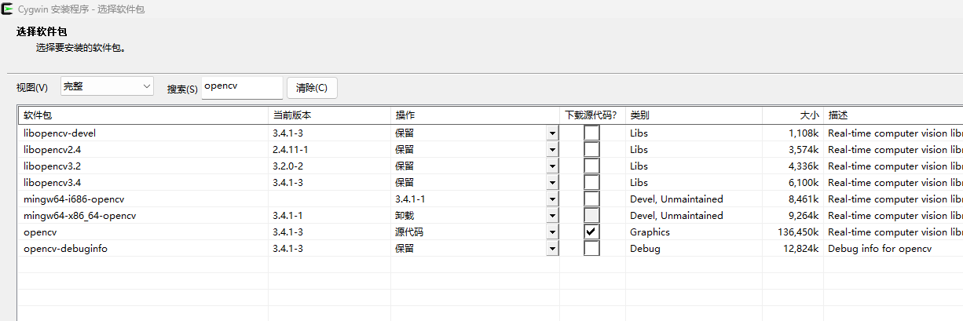Click the 下载源代码? column header
This screenshot has width=963, height=321.
tap(592, 115)
